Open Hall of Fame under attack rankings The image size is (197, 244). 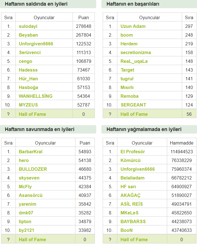coord(32,114)
